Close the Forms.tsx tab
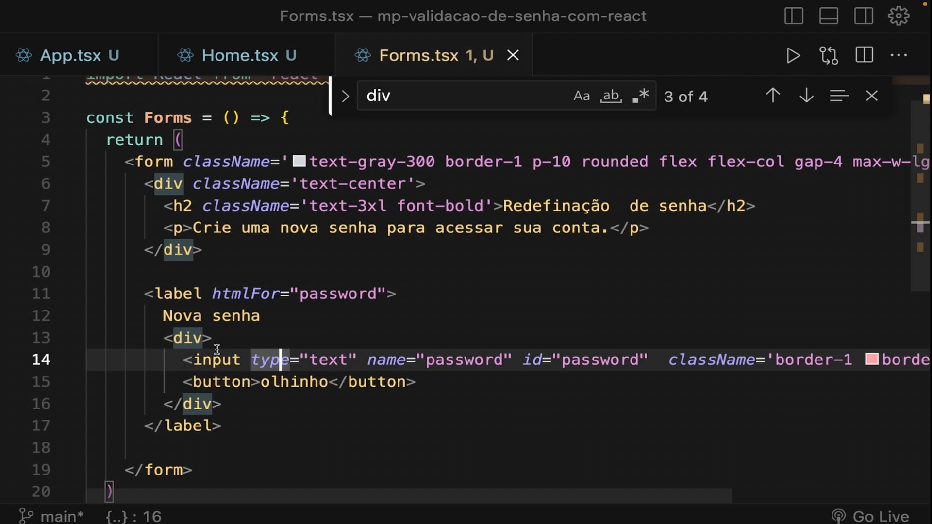 [513, 55]
